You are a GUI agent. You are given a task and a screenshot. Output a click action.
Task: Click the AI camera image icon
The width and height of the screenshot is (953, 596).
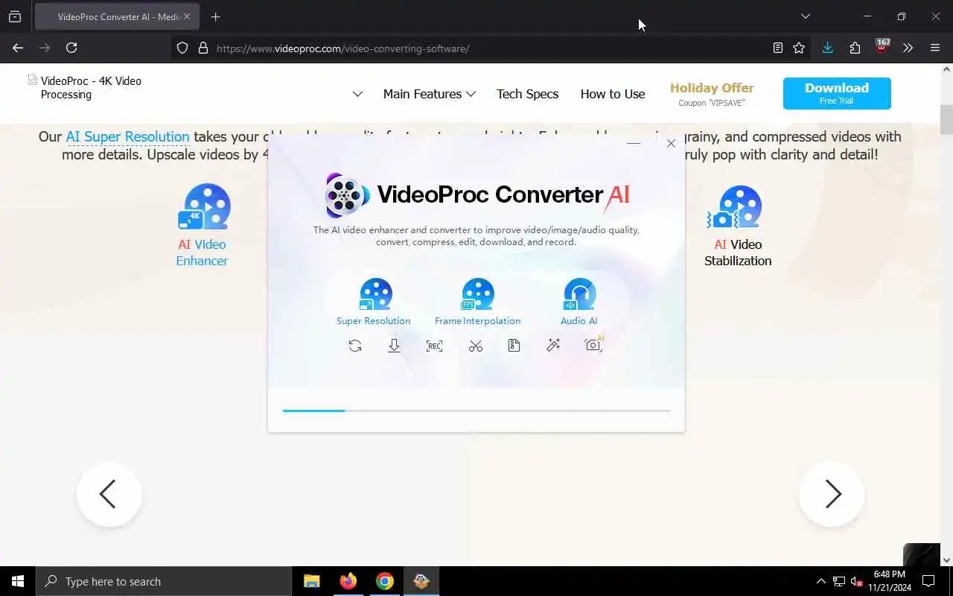point(594,344)
